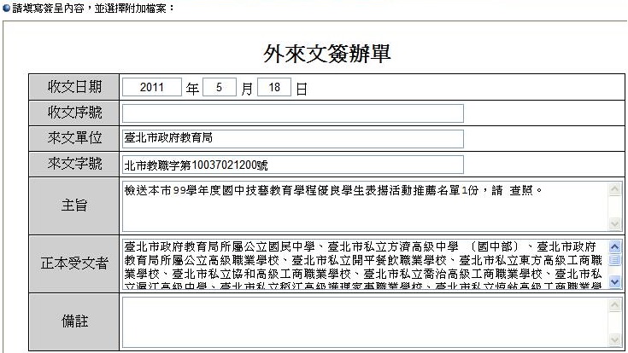
Task: Click the scroll-up arrow of 備註 box
Action: click(615, 304)
